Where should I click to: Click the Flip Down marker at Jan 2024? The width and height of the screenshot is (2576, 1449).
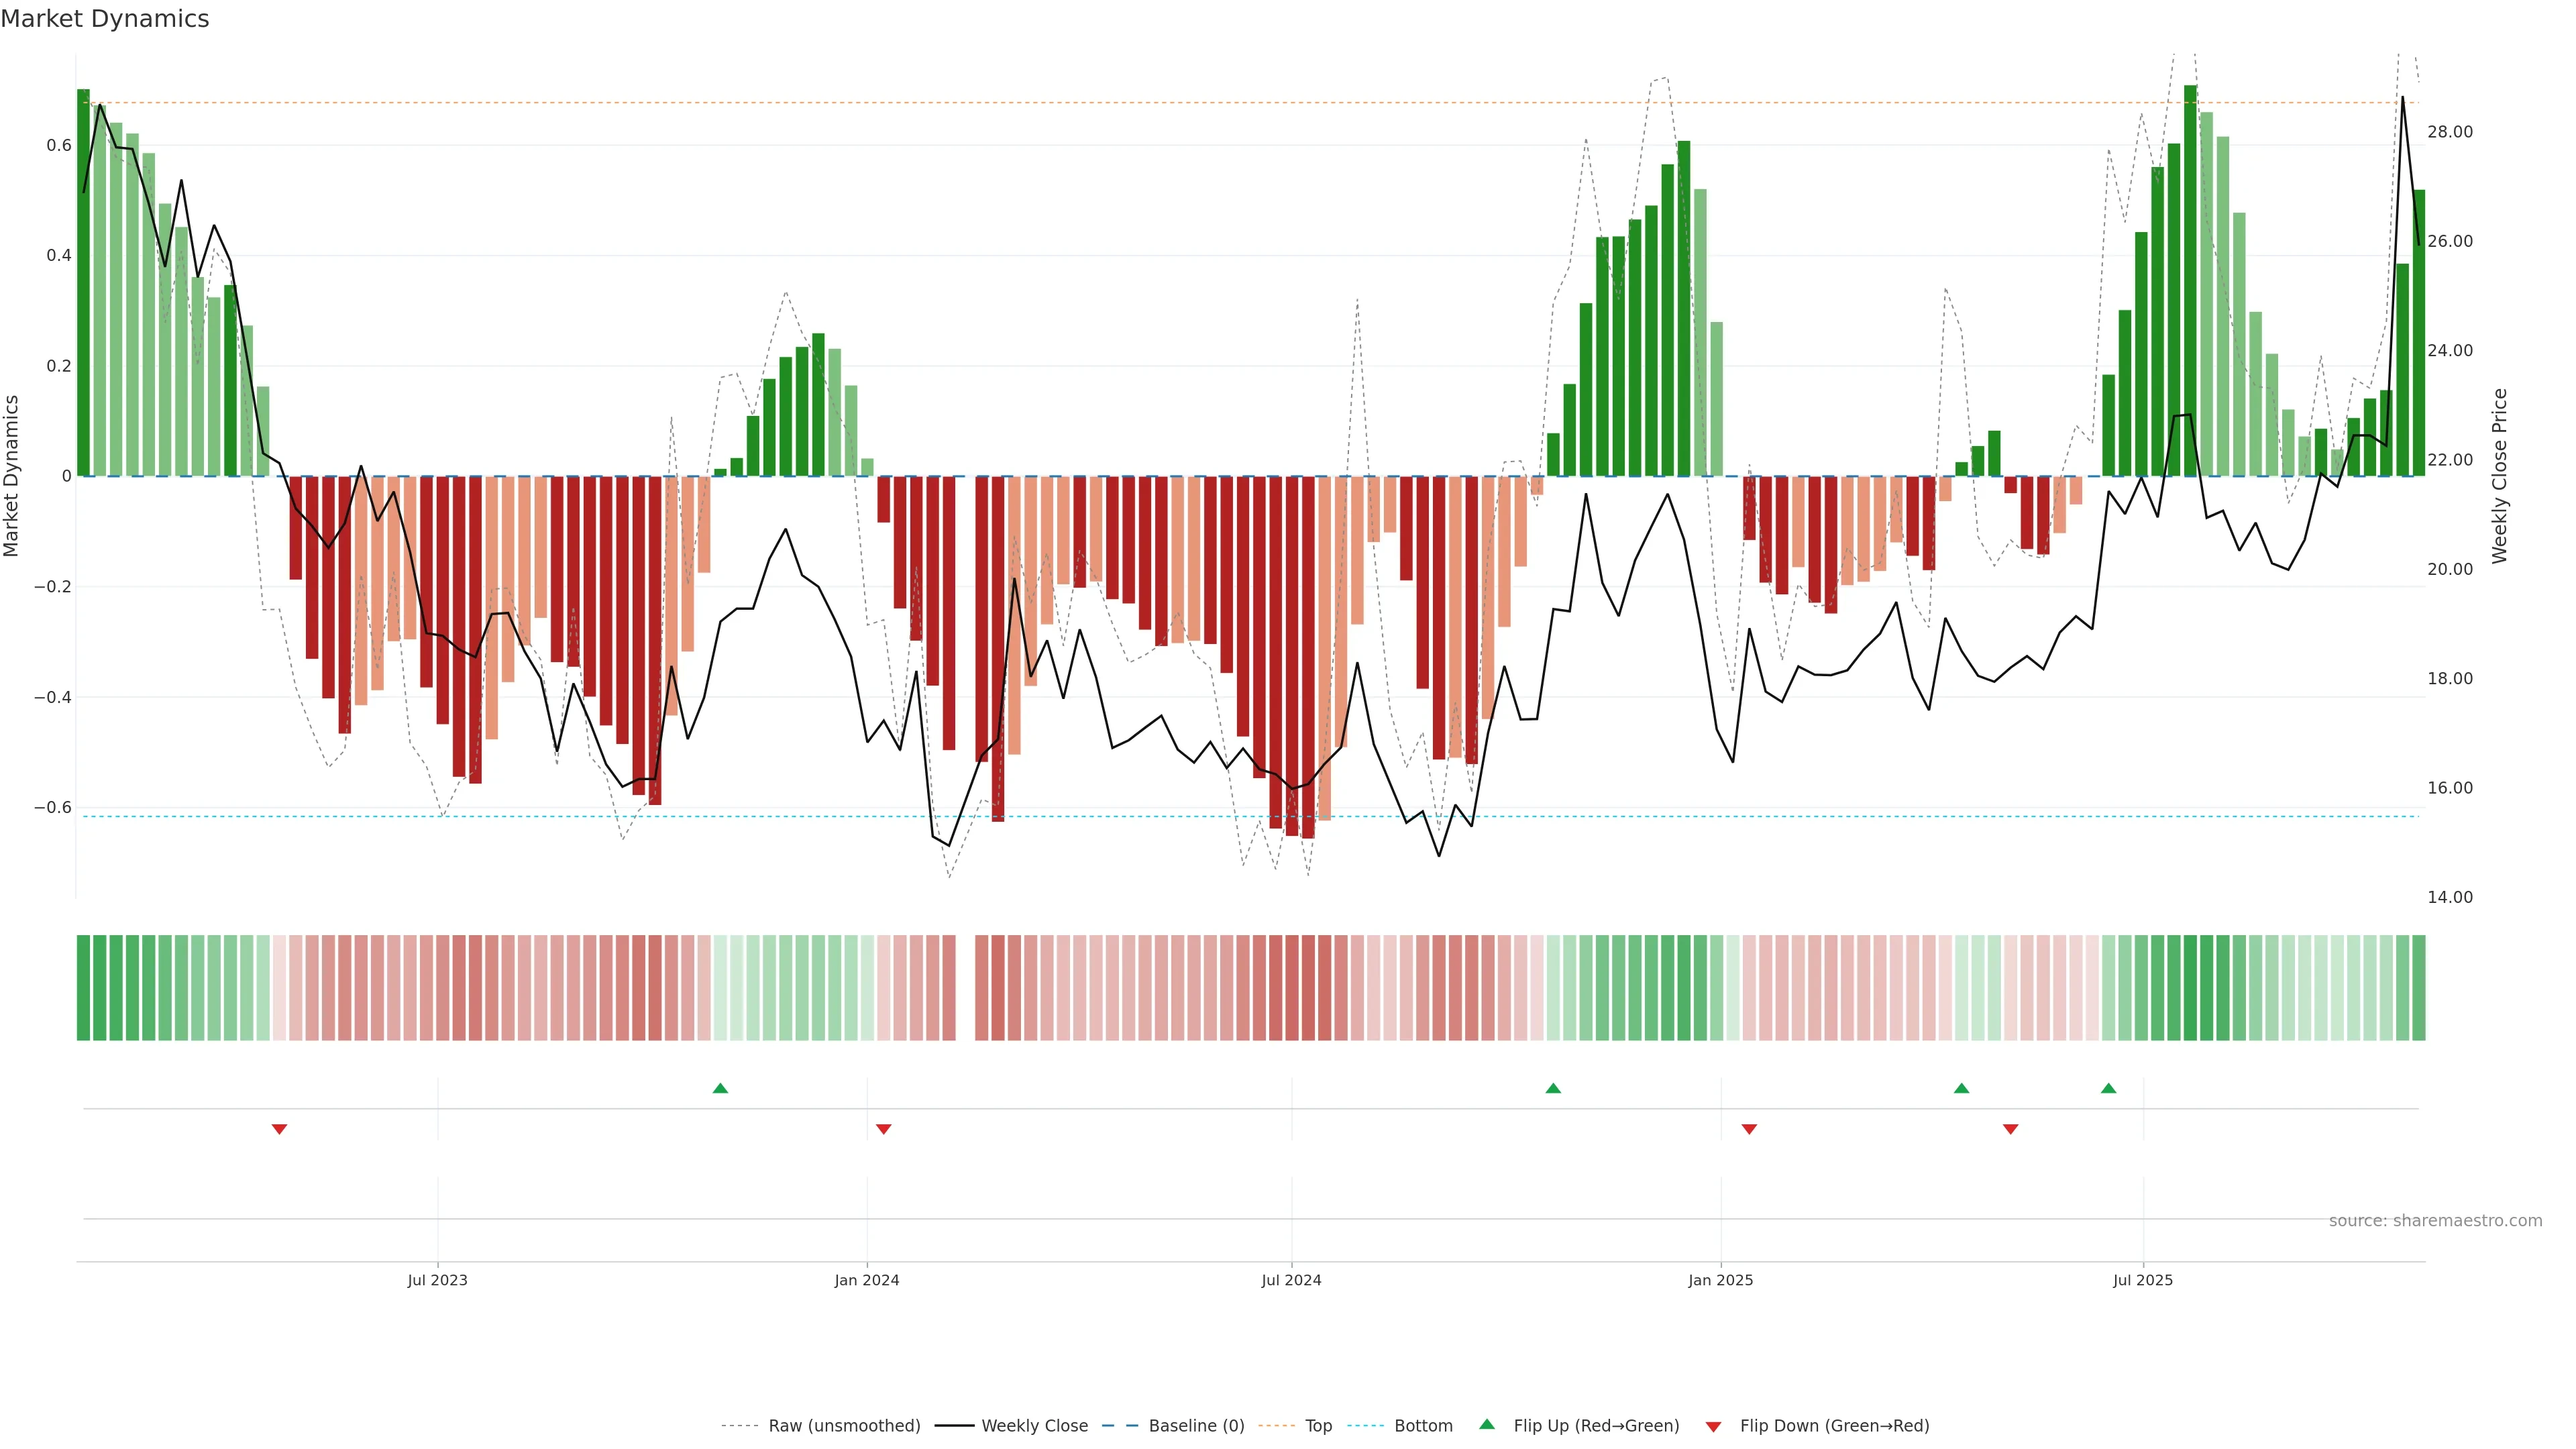pyautogui.click(x=883, y=1129)
